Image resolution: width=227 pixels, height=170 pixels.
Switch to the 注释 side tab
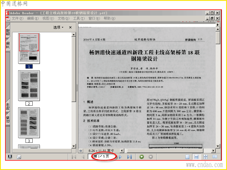pyautogui.click(x=8, y=119)
